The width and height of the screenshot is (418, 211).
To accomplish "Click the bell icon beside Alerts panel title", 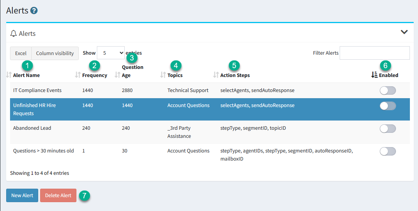I will [14, 33].
